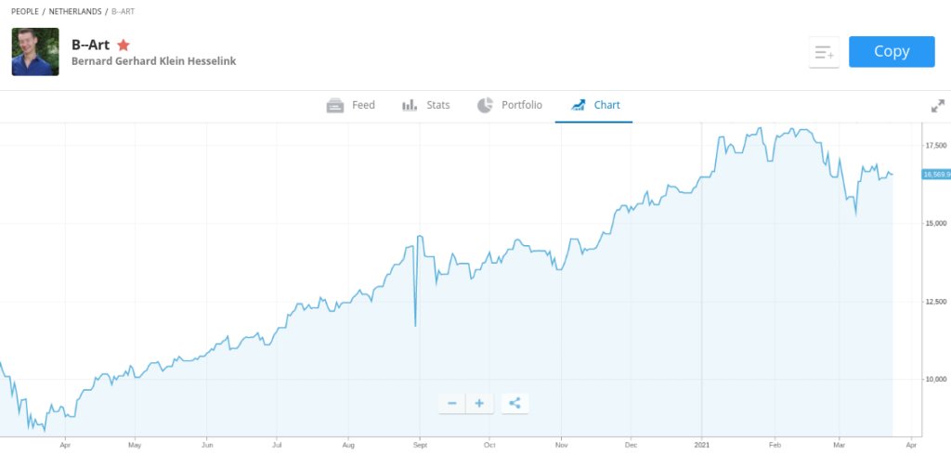This screenshot has height=454, width=951.
Task: Click the B-ART breadcrumb item
Action: [123, 11]
